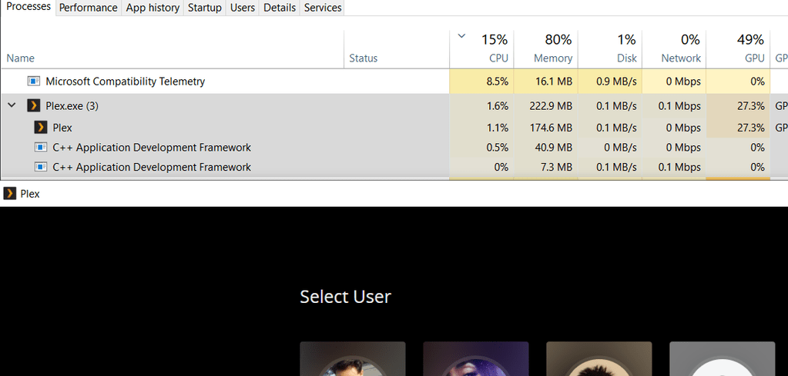Click the 1.6% CPU value for Plex.exe

pyautogui.click(x=497, y=106)
